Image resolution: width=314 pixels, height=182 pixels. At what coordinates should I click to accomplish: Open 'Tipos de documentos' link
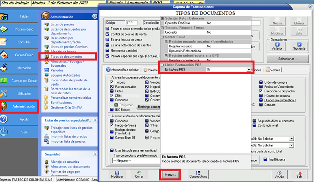pyautogui.click(x=66, y=57)
